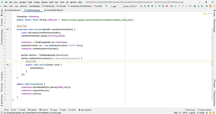Open the Device File Explorer panel
216x114 pixels.
click(215, 98)
